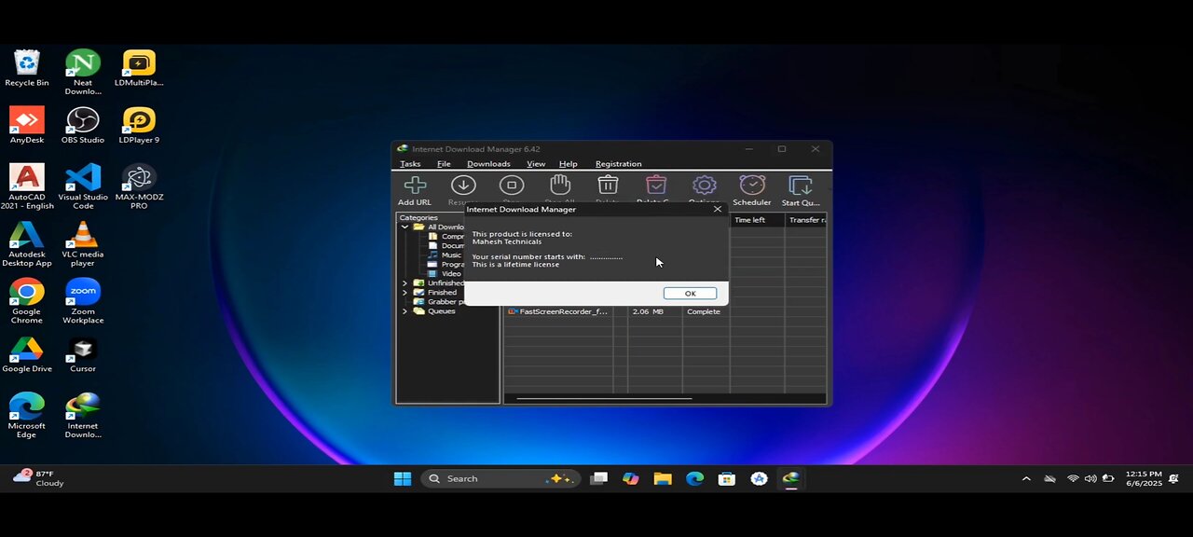This screenshot has width=1193, height=537.
Task: Expand the Unfinished category node
Action: click(405, 282)
